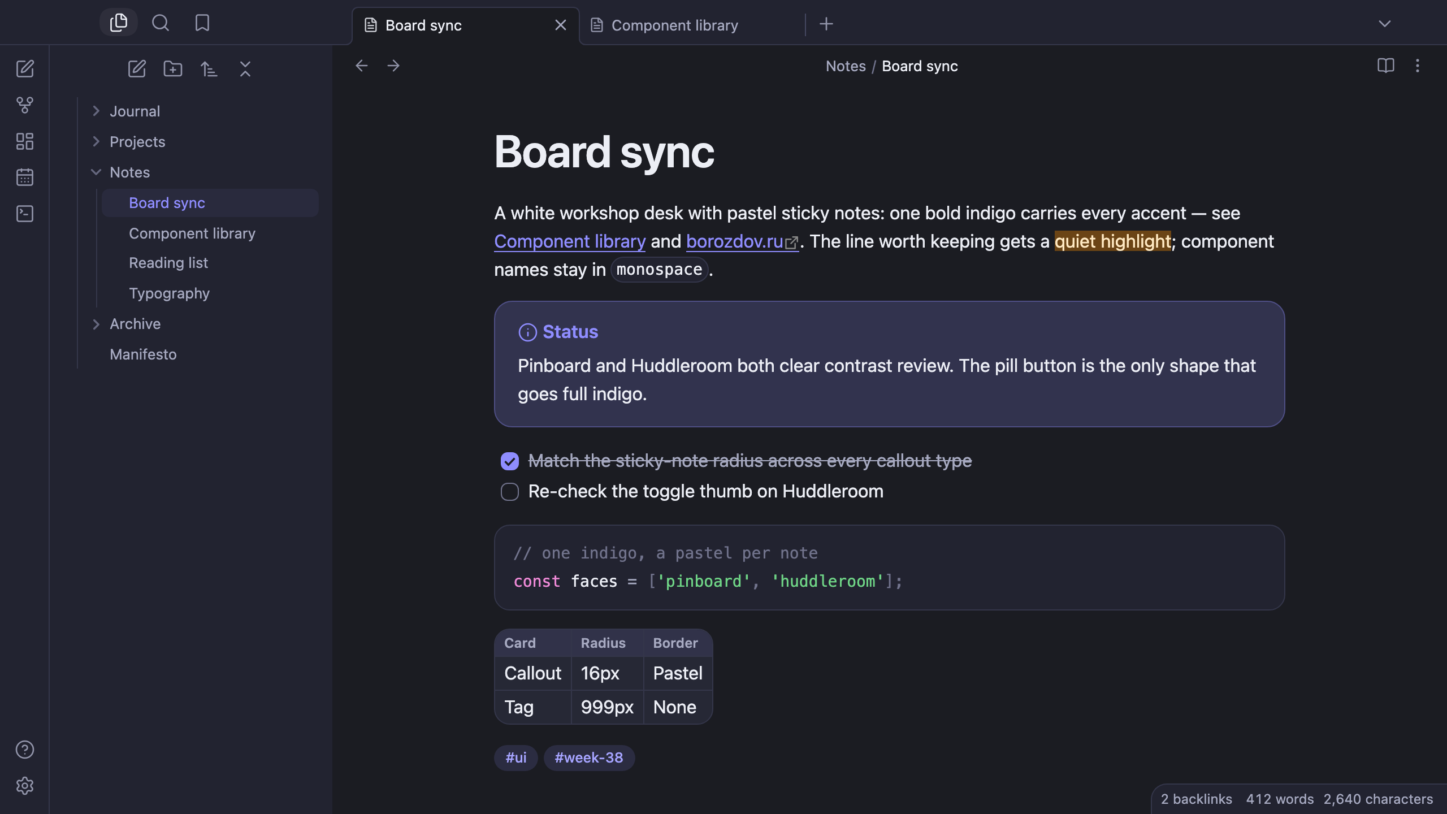
Task: Expand the Projects folder
Action: tap(96, 142)
